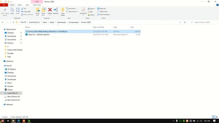
Task: Open the fb page folder
Action: [10, 53]
